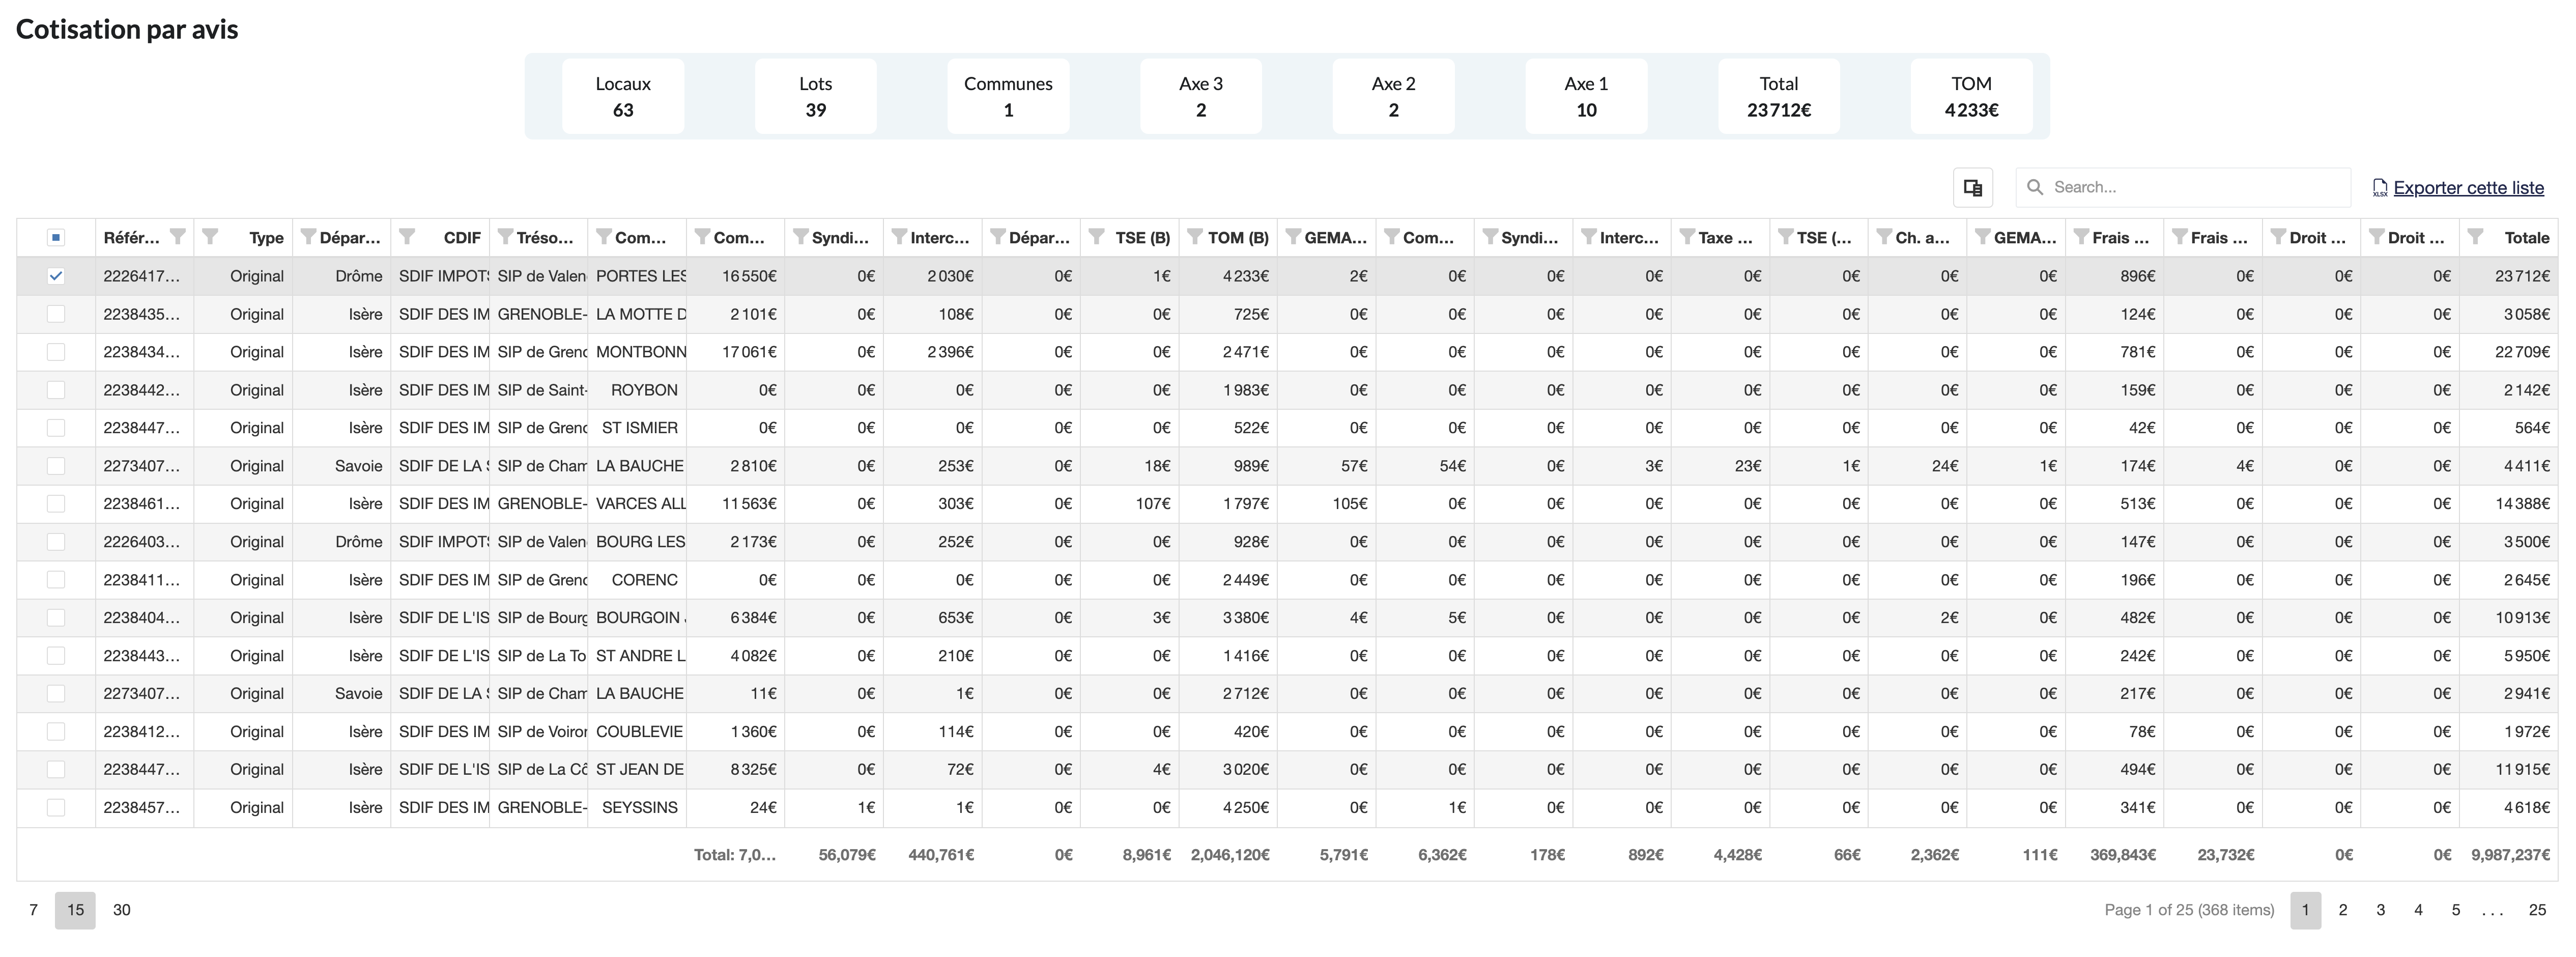
Task: Click the filter icon on Totale column
Action: [2475, 237]
